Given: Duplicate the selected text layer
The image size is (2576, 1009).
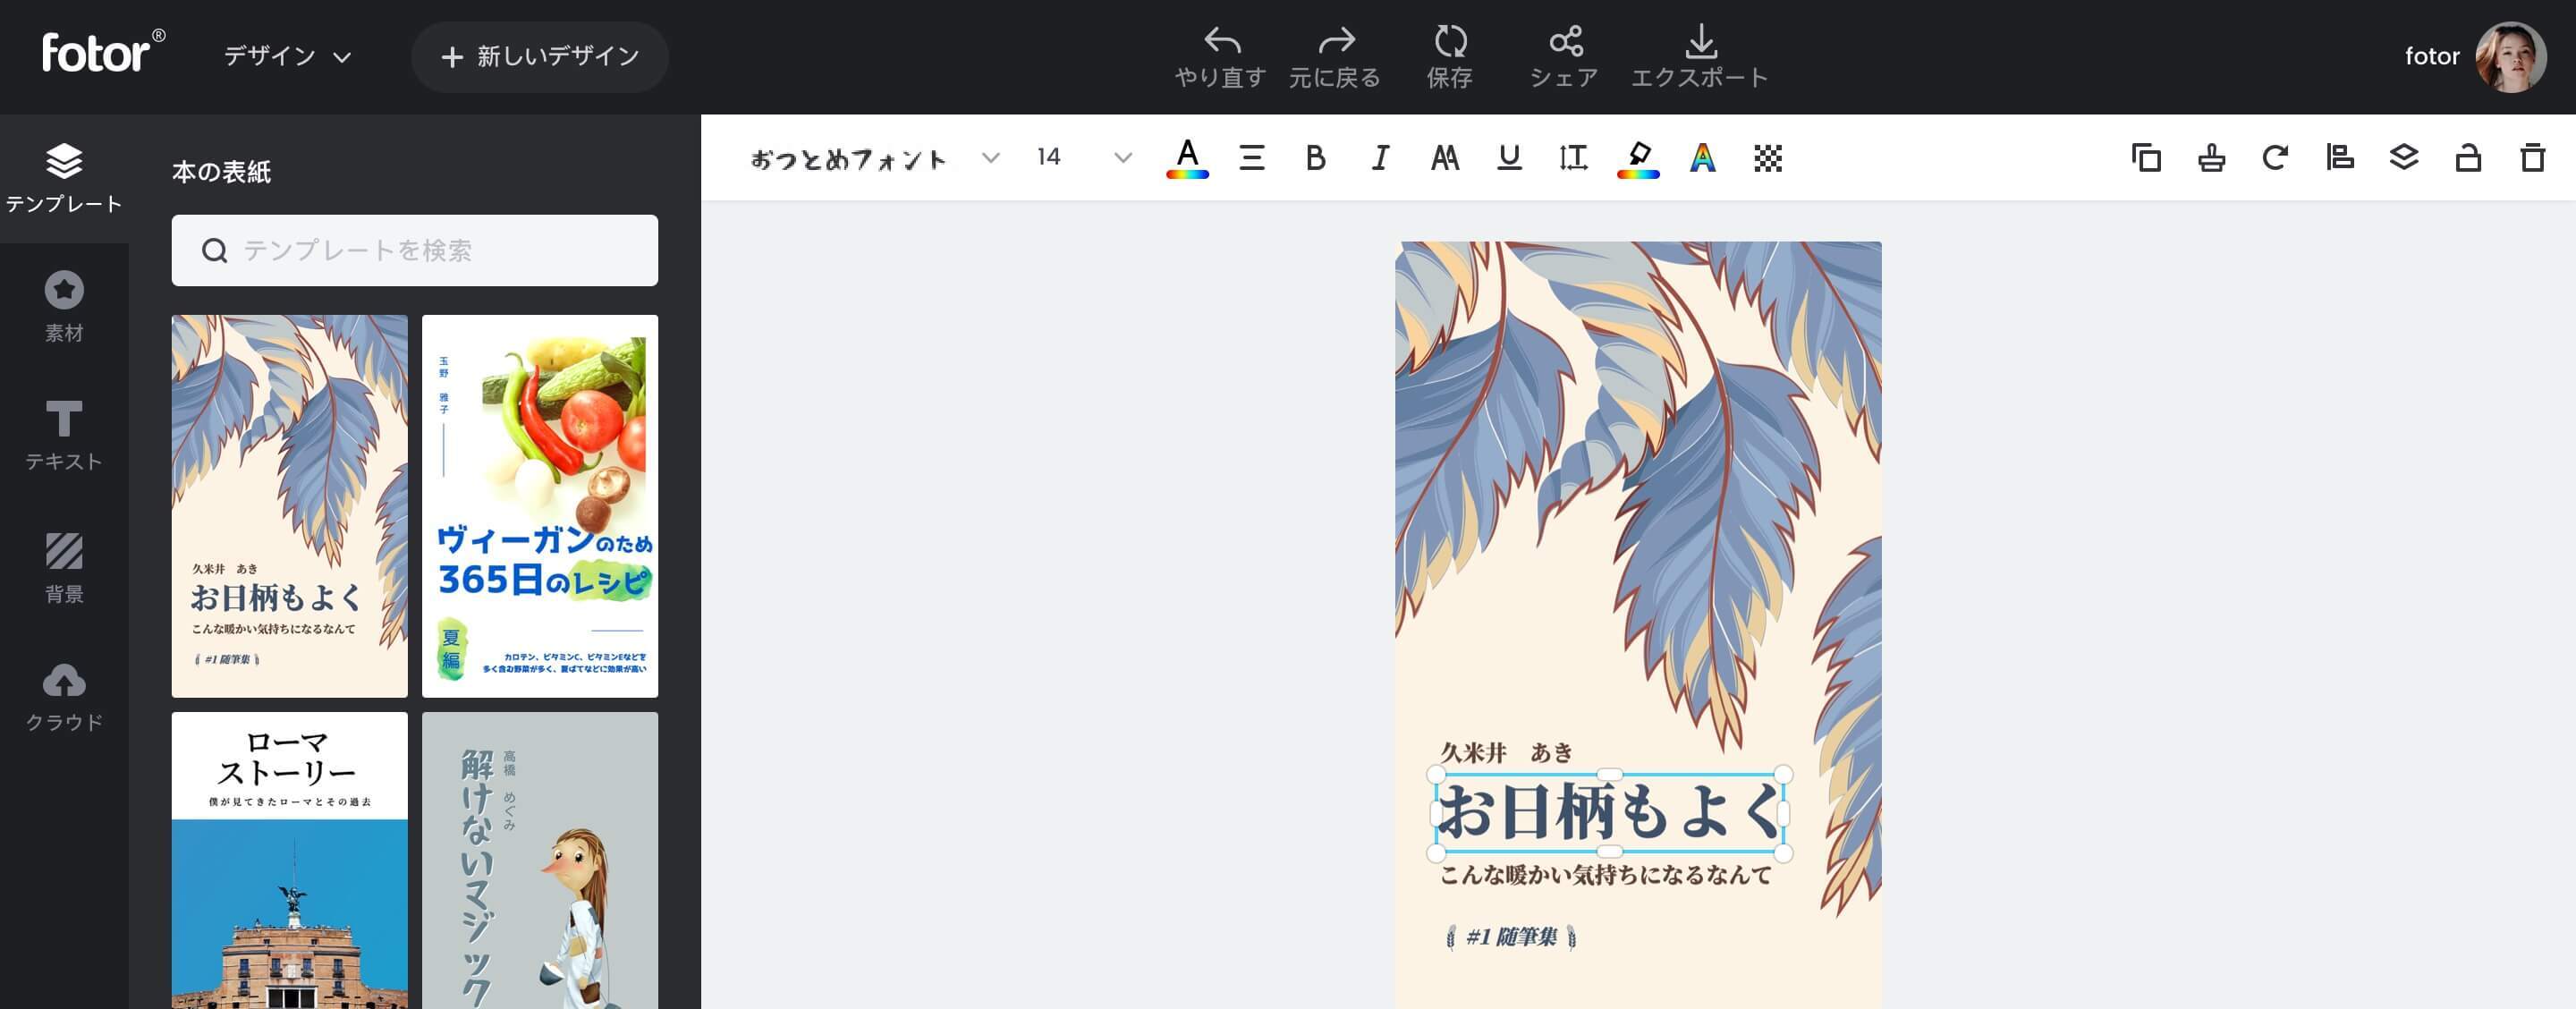Looking at the screenshot, I should coord(2147,158).
